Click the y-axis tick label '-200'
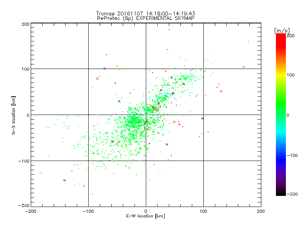Screen dimensions: 307x230 click(x=24, y=206)
